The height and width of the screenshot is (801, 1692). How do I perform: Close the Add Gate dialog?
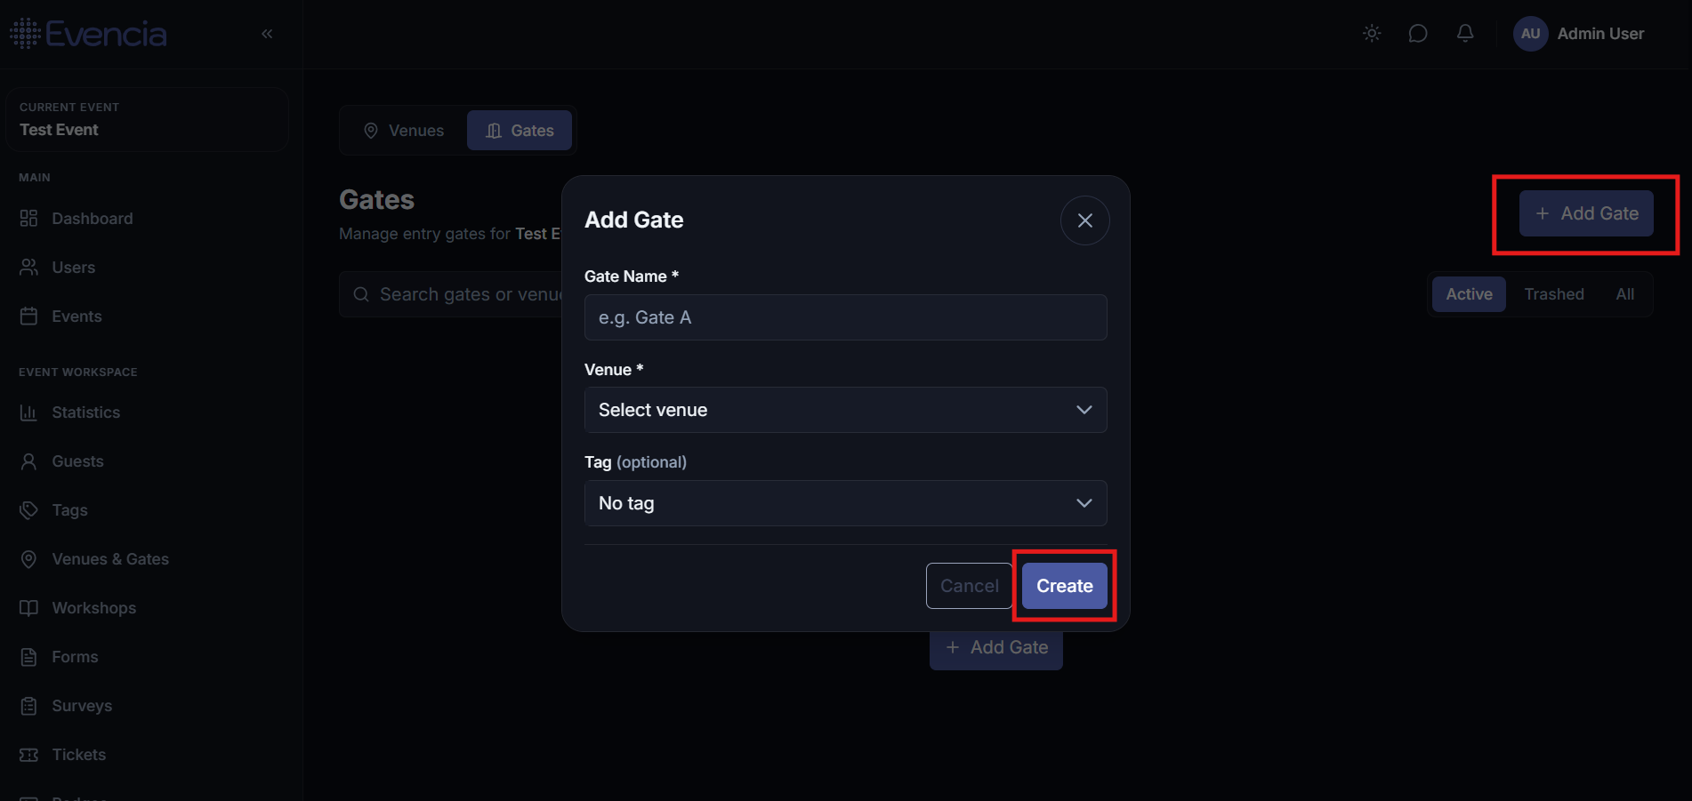point(1085,220)
